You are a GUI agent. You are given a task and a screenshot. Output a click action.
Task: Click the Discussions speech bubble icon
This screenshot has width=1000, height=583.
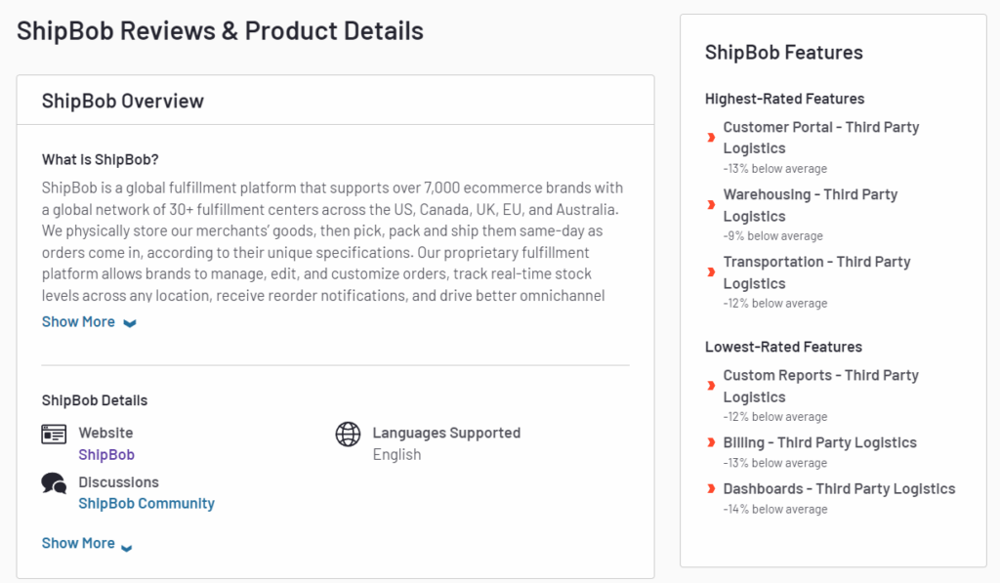coord(57,483)
